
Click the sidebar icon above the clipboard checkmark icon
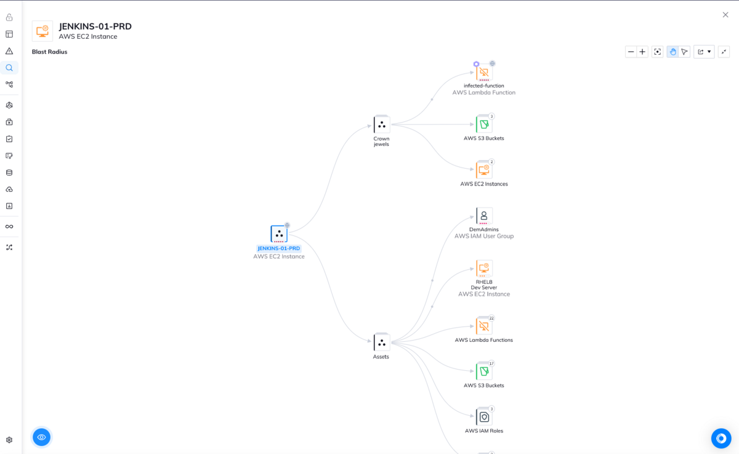tap(9, 122)
